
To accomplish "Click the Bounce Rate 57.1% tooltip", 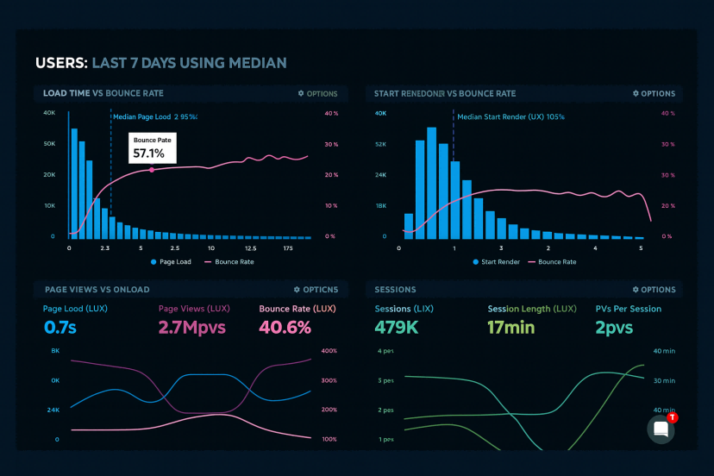I will pos(152,148).
